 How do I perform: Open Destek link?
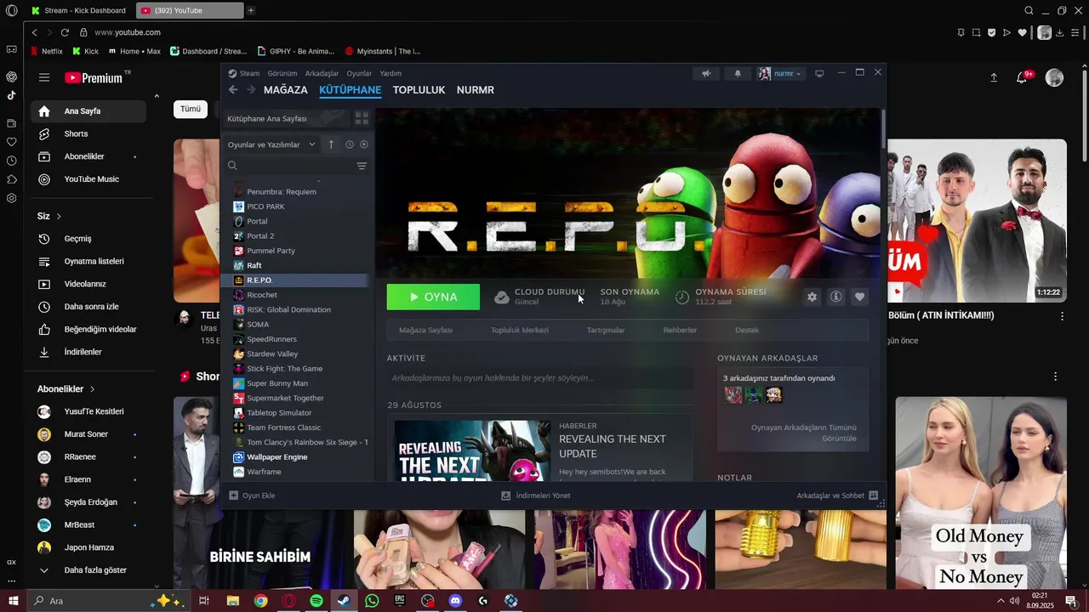(747, 330)
